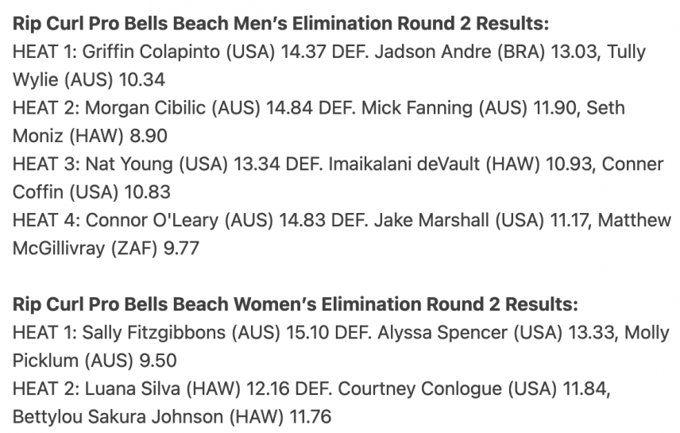This screenshot has height=433, width=680.
Task: Click the name Luana Silva
Action: [x=133, y=389]
